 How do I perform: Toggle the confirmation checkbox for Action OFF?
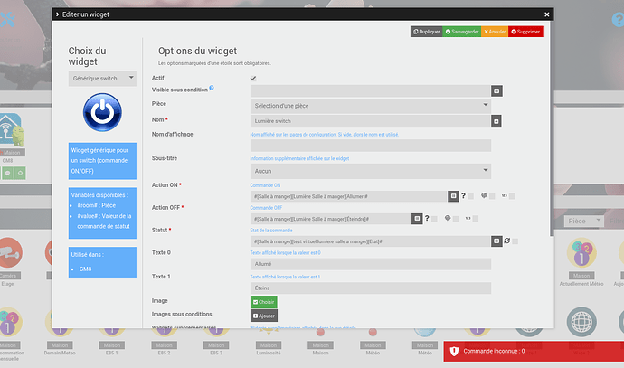(x=434, y=219)
